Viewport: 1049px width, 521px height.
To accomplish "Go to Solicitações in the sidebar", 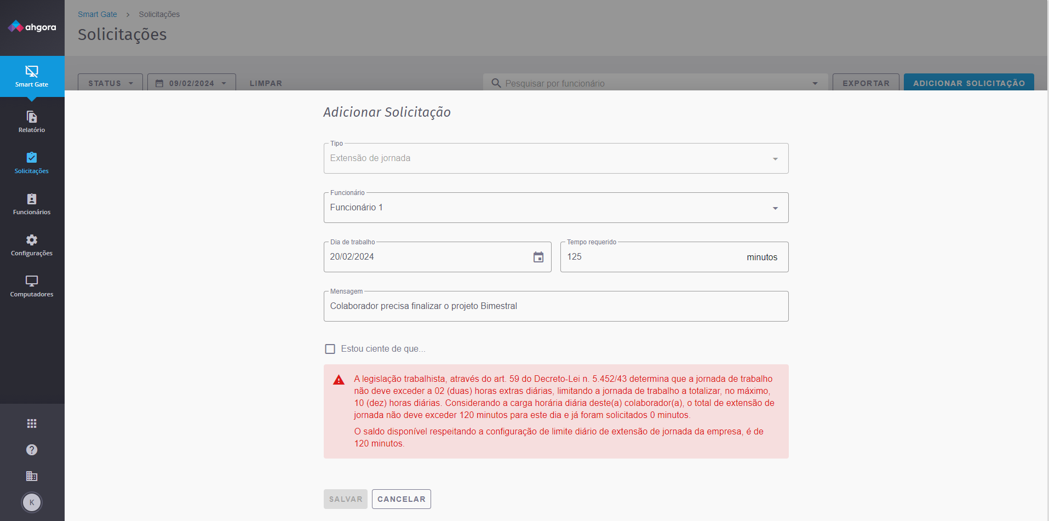I will point(32,163).
